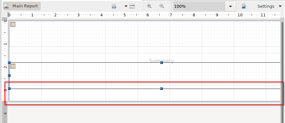Viewport: 285px width, 123px height.
Task: Select the Summary band label
Action: (x=161, y=61)
